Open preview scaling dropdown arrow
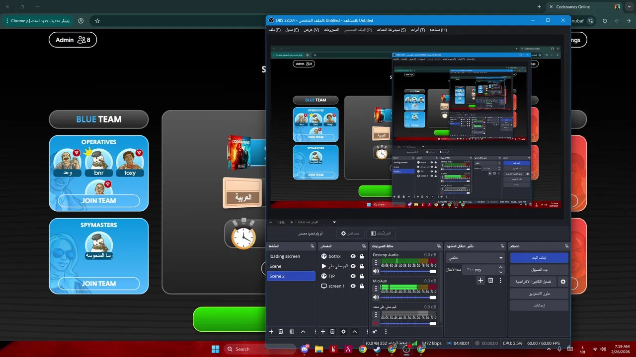This screenshot has height=357, width=636. pos(334,222)
